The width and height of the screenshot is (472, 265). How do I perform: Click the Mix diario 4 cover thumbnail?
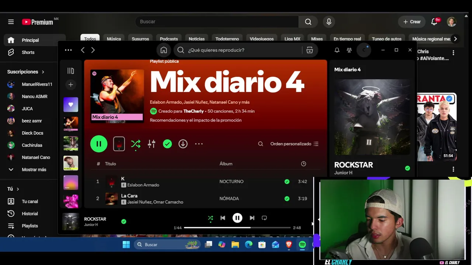pyautogui.click(x=117, y=96)
